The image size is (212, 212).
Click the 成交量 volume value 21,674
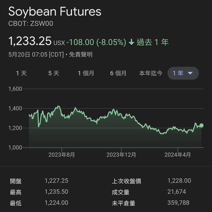177,192
